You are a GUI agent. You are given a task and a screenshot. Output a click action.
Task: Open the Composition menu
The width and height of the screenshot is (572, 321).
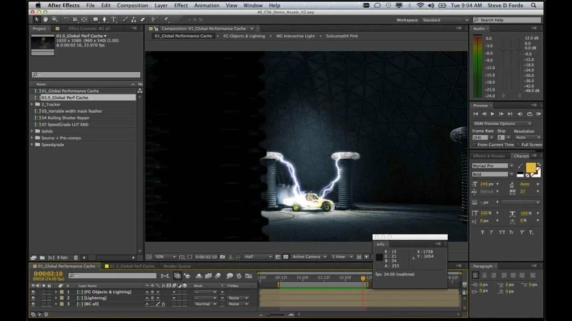pyautogui.click(x=132, y=5)
